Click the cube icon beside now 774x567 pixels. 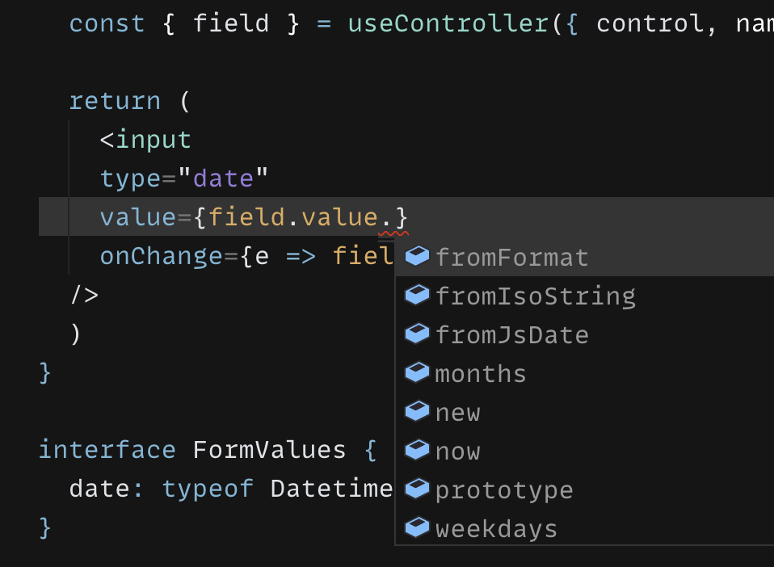[417, 450]
